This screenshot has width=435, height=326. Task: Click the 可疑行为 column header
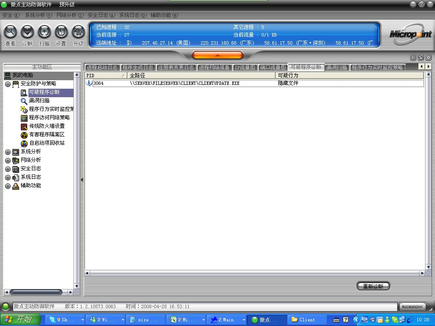point(350,76)
